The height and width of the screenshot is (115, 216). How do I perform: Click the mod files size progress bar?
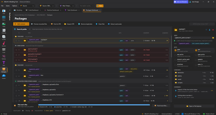coord(94,105)
